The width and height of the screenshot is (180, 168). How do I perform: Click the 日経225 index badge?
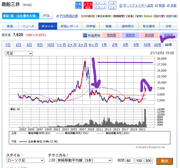click(79, 5)
